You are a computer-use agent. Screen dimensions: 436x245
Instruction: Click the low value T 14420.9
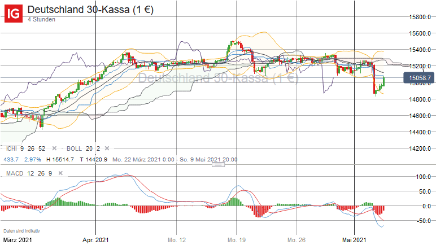(x=93, y=160)
